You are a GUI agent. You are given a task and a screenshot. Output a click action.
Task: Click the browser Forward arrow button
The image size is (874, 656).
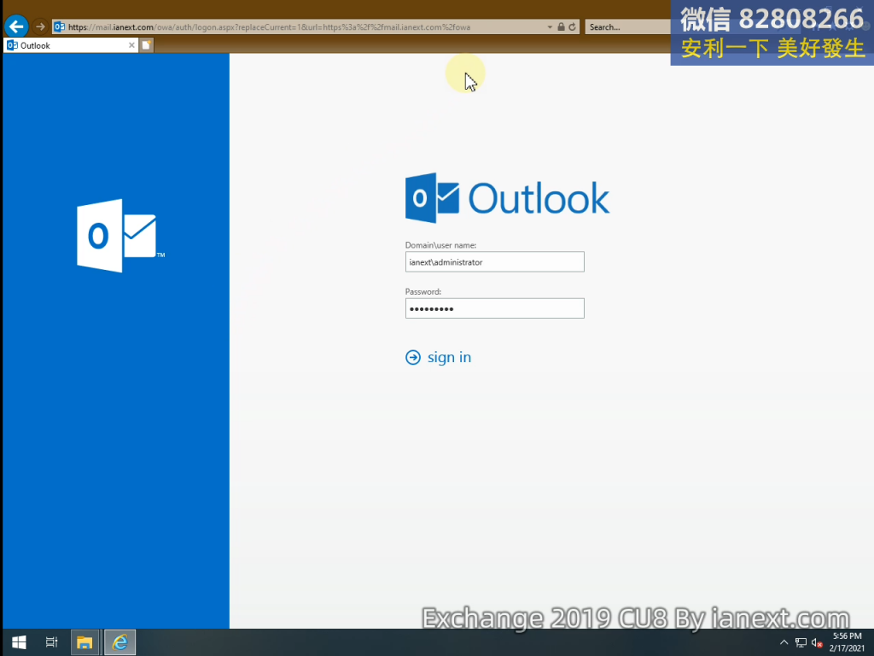pyautogui.click(x=40, y=26)
